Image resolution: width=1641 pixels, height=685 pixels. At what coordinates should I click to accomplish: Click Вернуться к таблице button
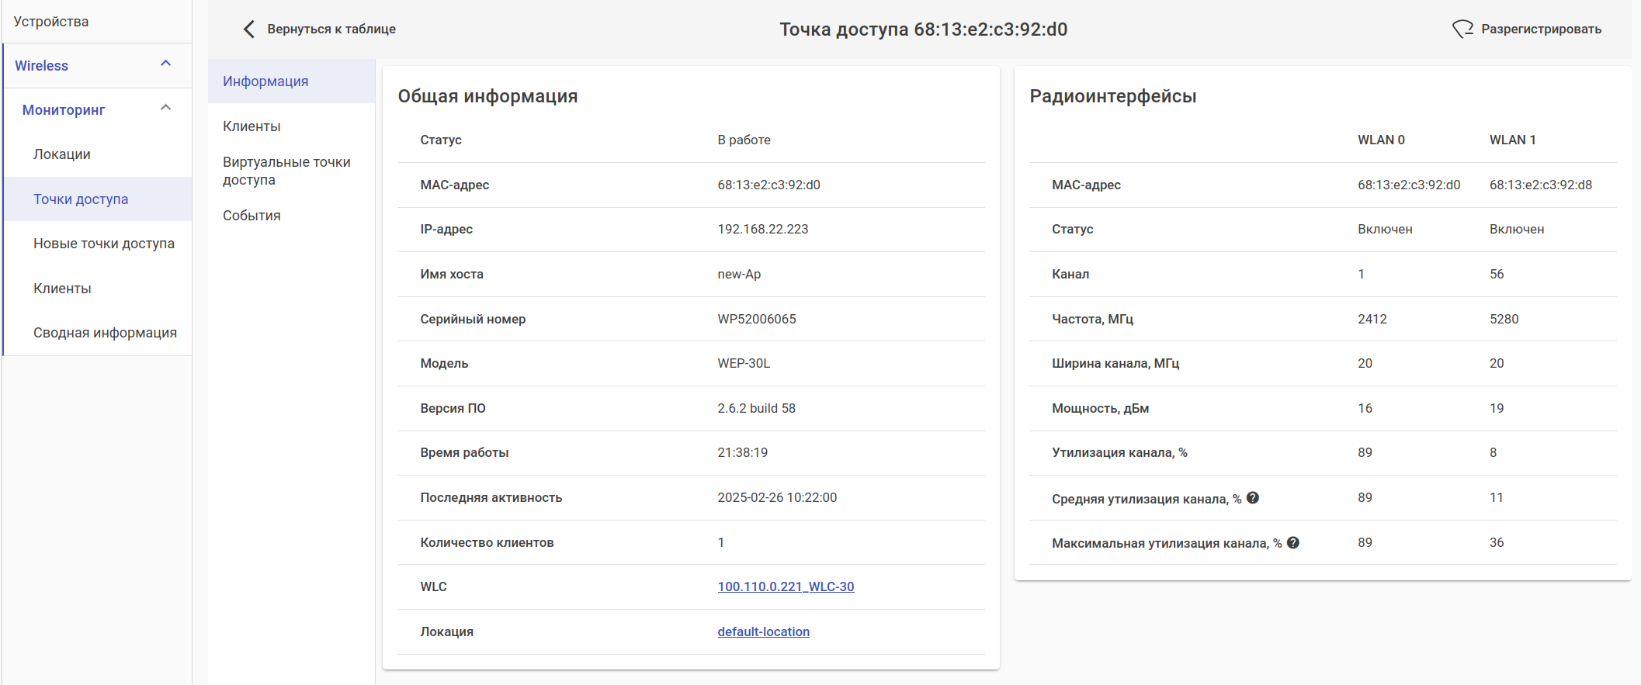(331, 29)
